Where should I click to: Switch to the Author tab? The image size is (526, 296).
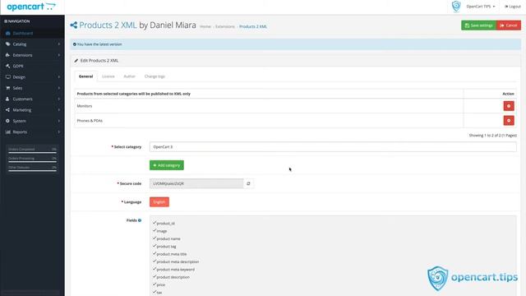click(x=129, y=76)
